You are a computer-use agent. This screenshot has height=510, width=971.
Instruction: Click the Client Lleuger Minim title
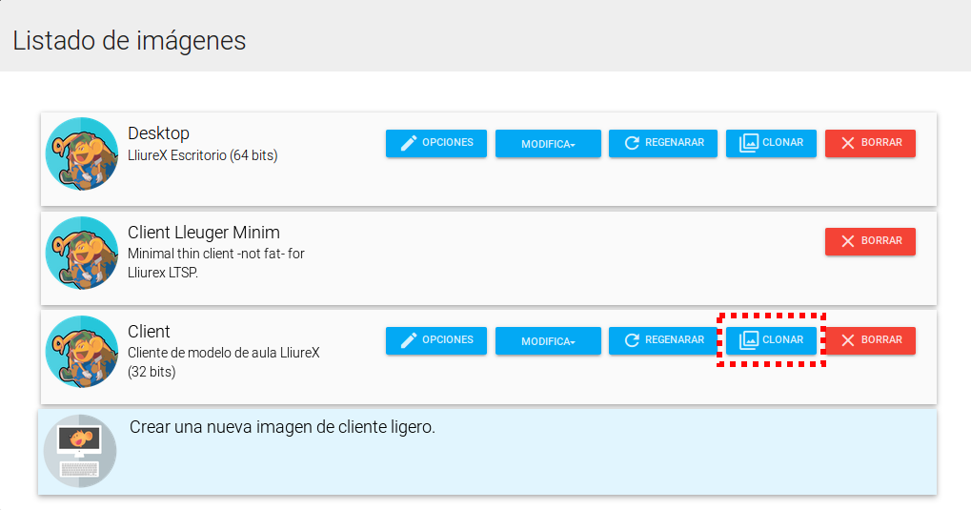coord(203,233)
